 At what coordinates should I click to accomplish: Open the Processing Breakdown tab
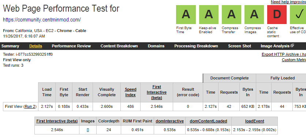click(196, 46)
